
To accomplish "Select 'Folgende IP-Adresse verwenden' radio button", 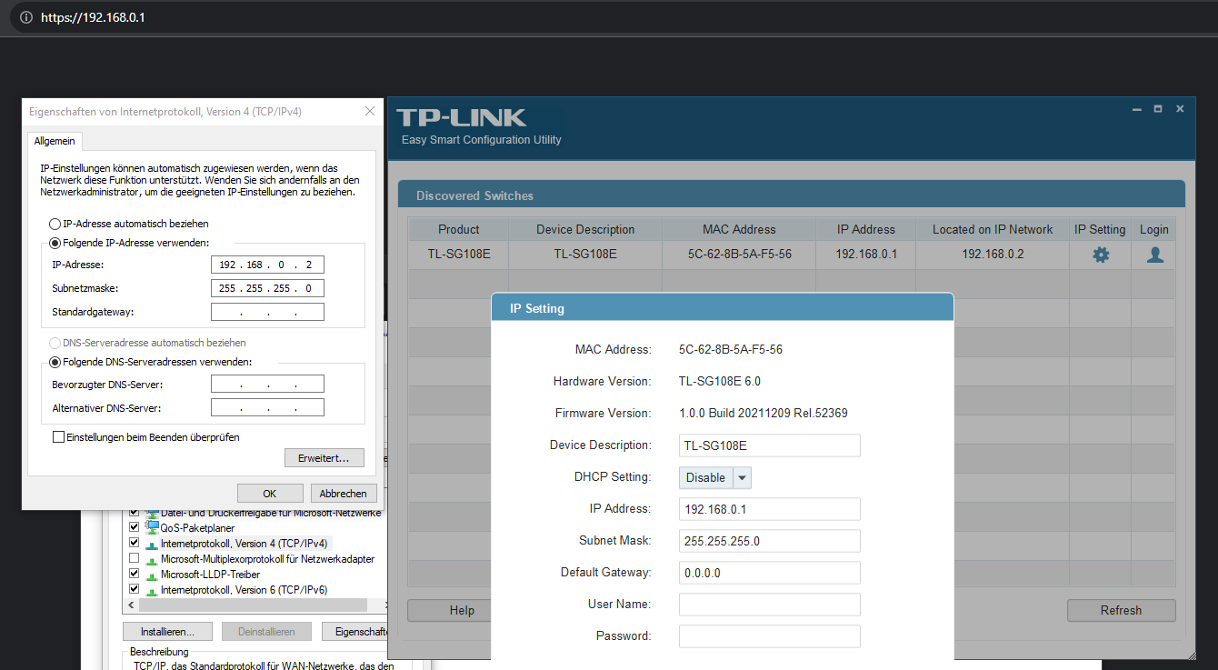I will tap(55, 243).
